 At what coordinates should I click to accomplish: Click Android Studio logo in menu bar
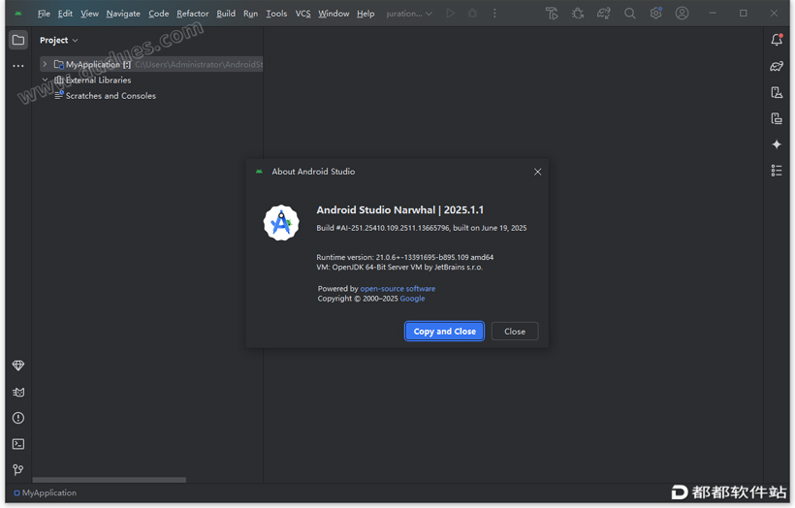18,14
